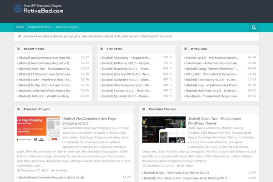Open Landscaper – Fullscreen Business link

tap(212, 63)
